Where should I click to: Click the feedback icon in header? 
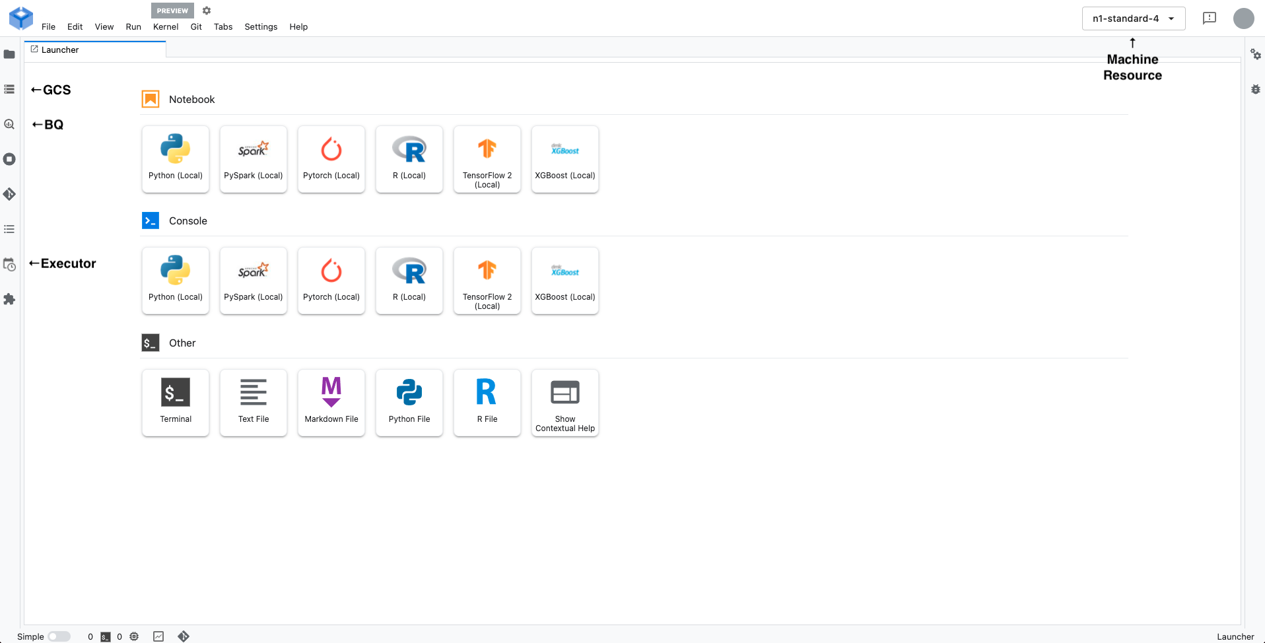(1209, 18)
